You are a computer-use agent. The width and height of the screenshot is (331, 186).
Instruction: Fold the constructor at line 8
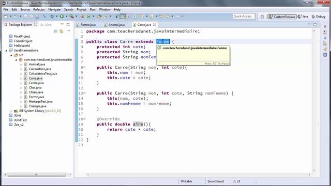[x=84, y=67]
